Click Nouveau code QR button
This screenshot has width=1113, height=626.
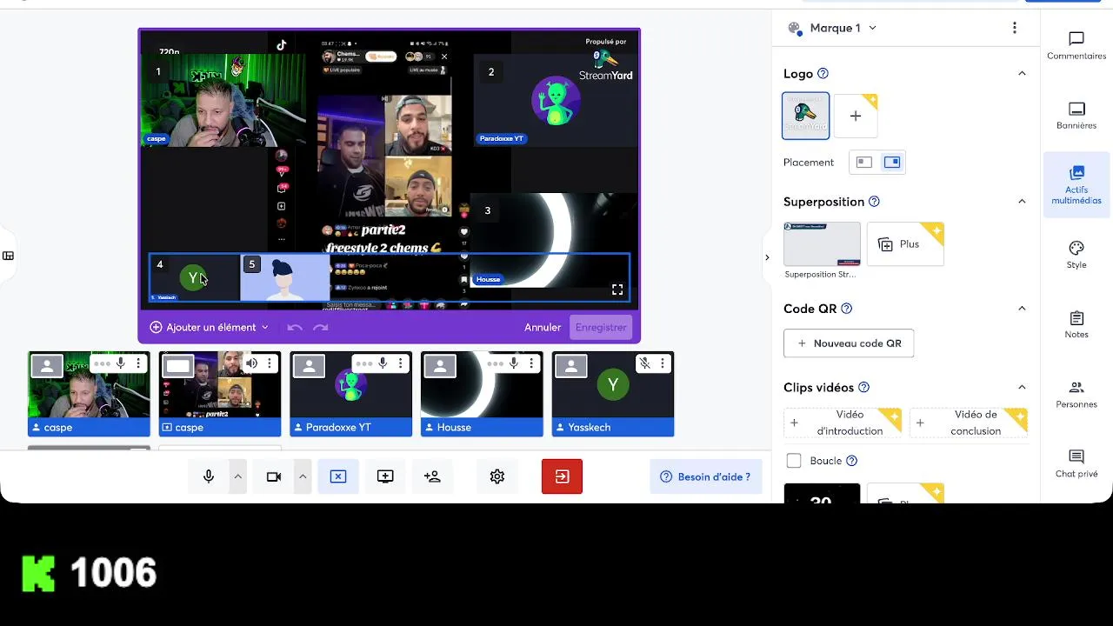[849, 343]
